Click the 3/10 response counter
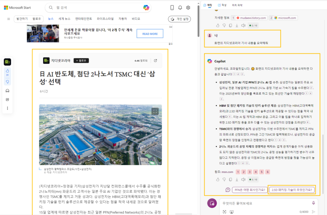This screenshot has height=215, width=327. pos(253,179)
